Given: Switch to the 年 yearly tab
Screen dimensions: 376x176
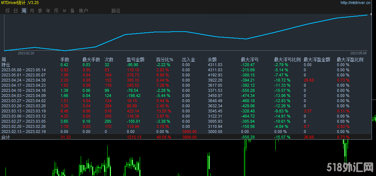Looking at the screenshot, I should point(48,11).
